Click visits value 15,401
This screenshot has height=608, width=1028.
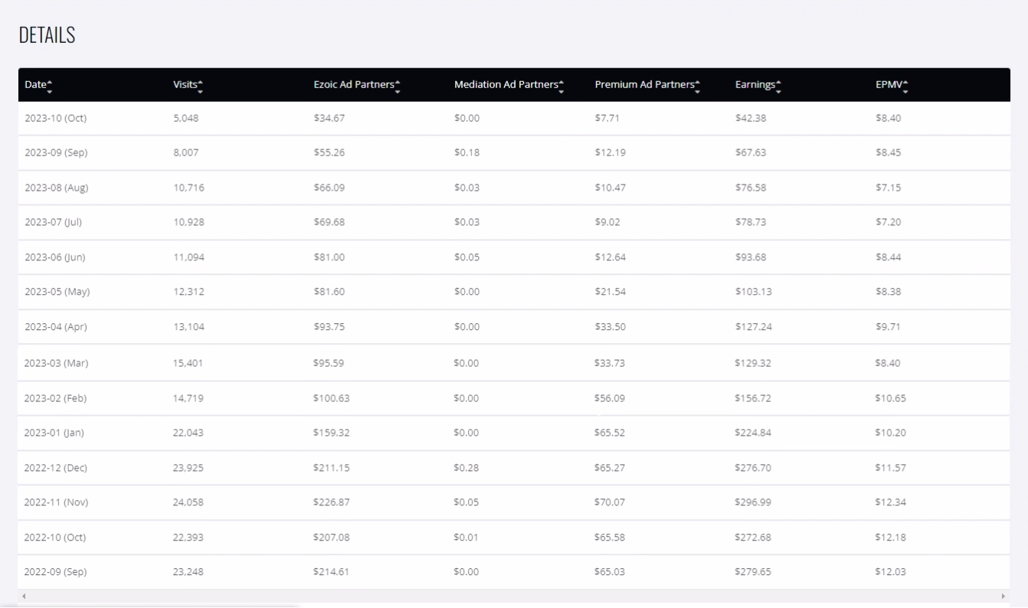[189, 363]
